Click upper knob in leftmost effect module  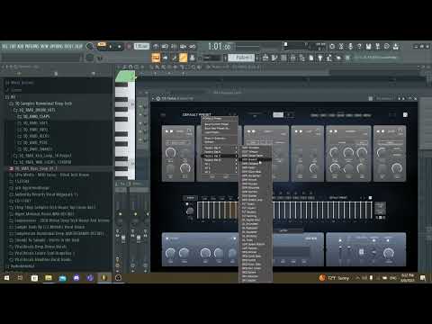pos(170,153)
